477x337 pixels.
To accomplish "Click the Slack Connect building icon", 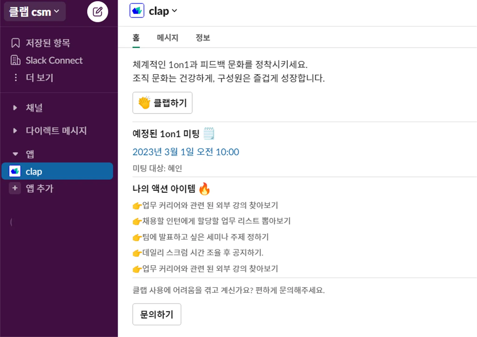I will [x=15, y=60].
